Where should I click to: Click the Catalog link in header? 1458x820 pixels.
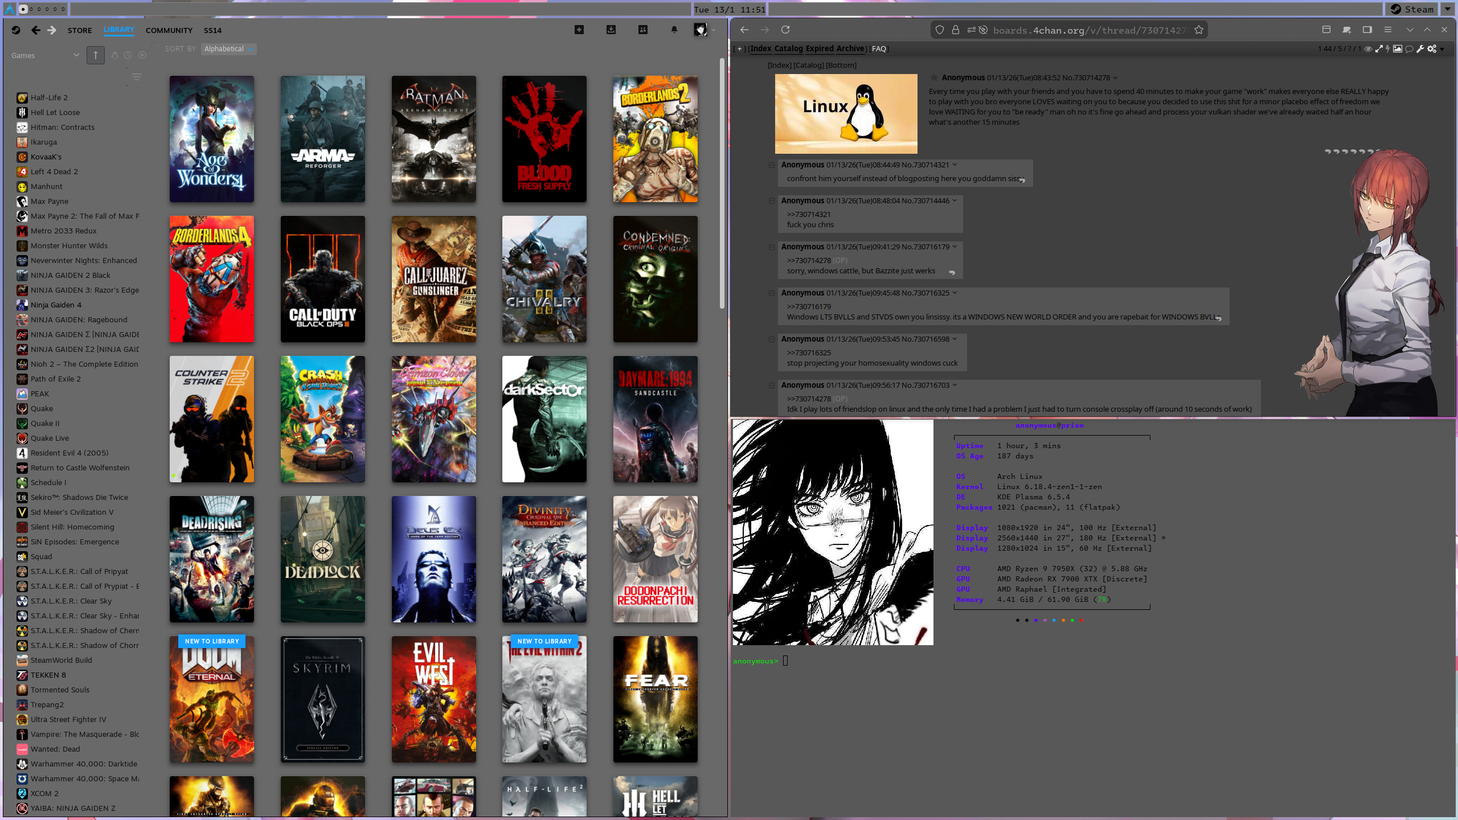pos(788,49)
